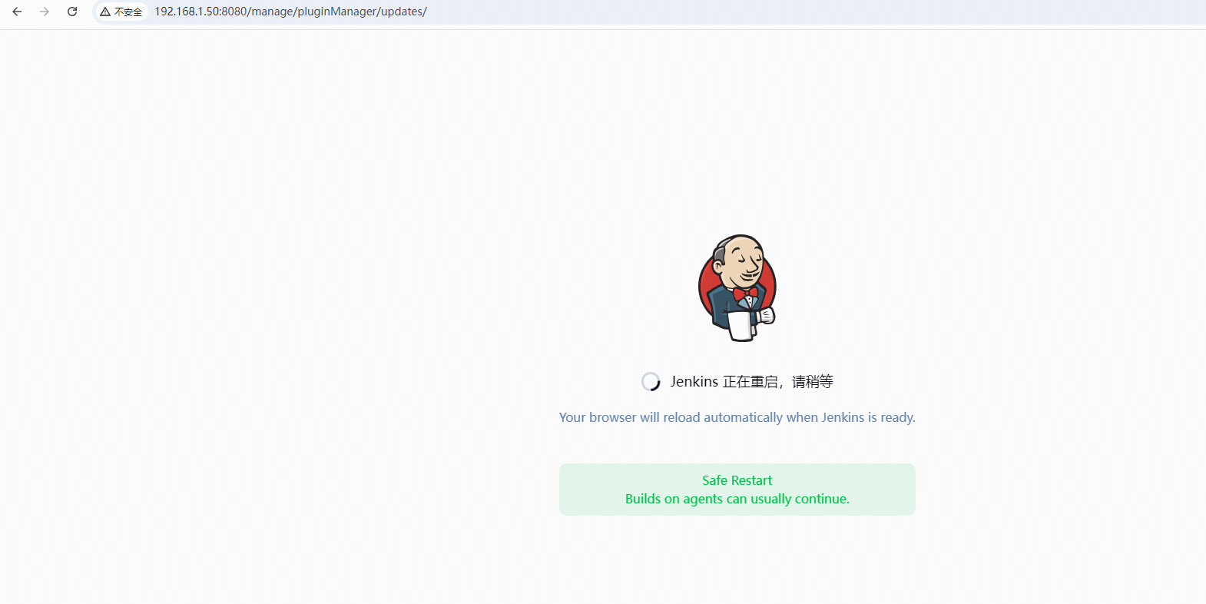Viewport: 1206px width, 604px height.
Task: Reload the page with the refresh icon
Action: click(x=72, y=12)
